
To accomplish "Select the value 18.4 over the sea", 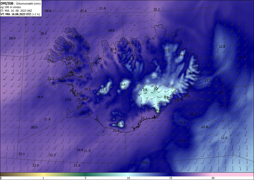I will tap(40, 97).
